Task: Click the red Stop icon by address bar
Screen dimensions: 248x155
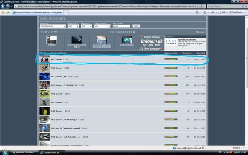Action: click(204, 6)
